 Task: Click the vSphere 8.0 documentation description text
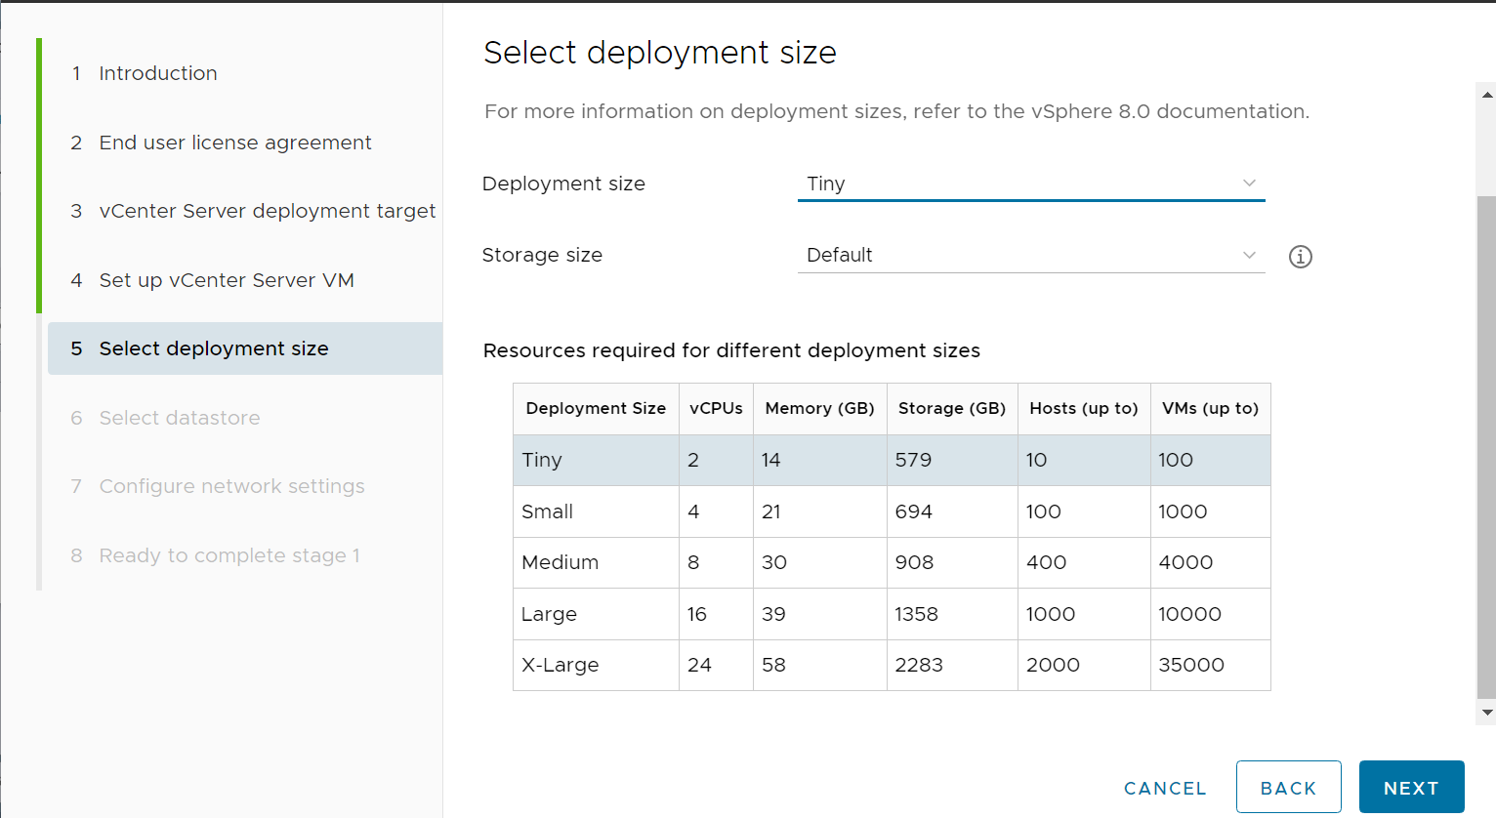(x=896, y=111)
